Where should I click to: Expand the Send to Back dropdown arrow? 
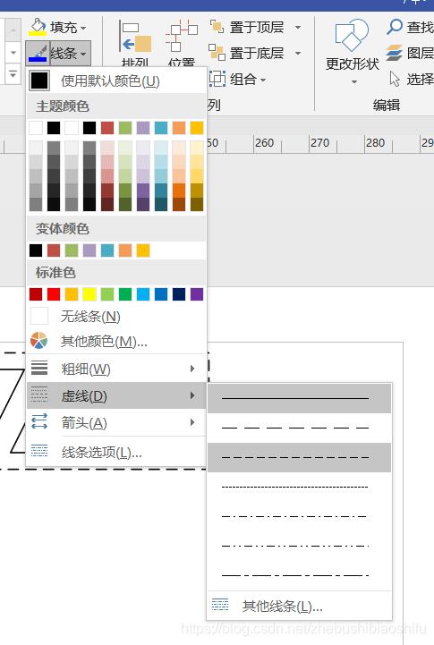(x=298, y=54)
